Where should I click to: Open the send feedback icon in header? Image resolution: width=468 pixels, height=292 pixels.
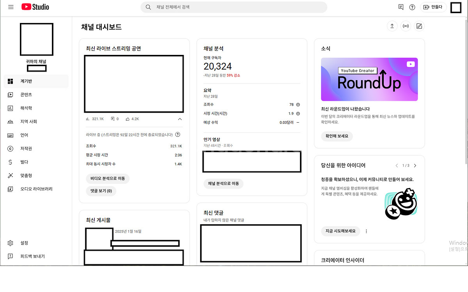(x=401, y=7)
